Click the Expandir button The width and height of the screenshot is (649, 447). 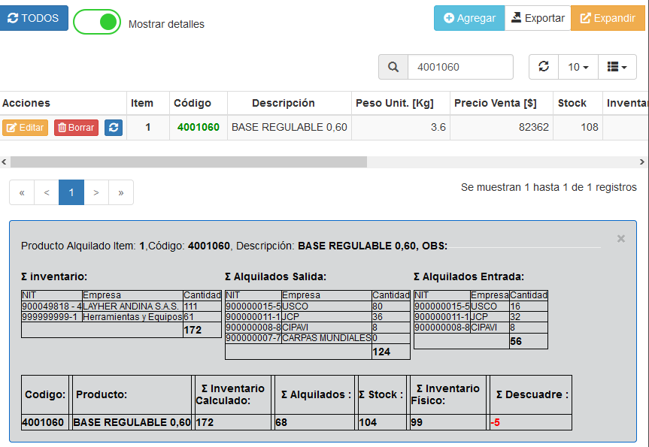tap(608, 18)
